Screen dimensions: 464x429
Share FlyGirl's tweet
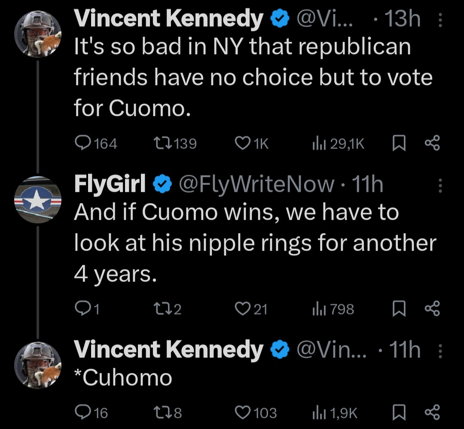point(432,309)
